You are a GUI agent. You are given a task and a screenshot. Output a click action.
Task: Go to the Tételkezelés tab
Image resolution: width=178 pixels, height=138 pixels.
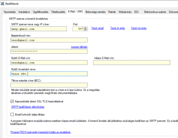(58, 12)
